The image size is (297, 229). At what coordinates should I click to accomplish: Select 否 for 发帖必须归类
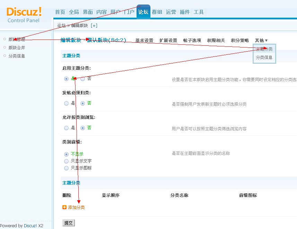tap(82, 104)
